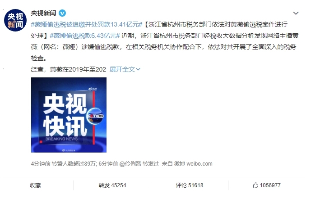320x198 pixels.
Task: Open the 微博 weibo.com source link
Action: (193, 164)
